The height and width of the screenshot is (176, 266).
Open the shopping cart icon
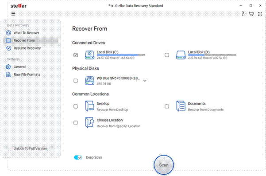click(x=251, y=14)
